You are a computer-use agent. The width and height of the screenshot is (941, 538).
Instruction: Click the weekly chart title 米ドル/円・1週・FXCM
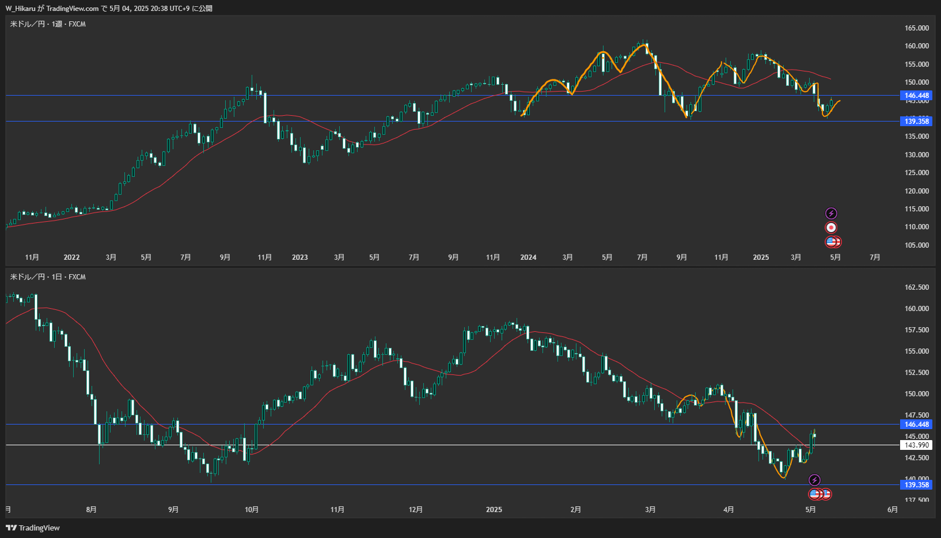[x=48, y=24]
